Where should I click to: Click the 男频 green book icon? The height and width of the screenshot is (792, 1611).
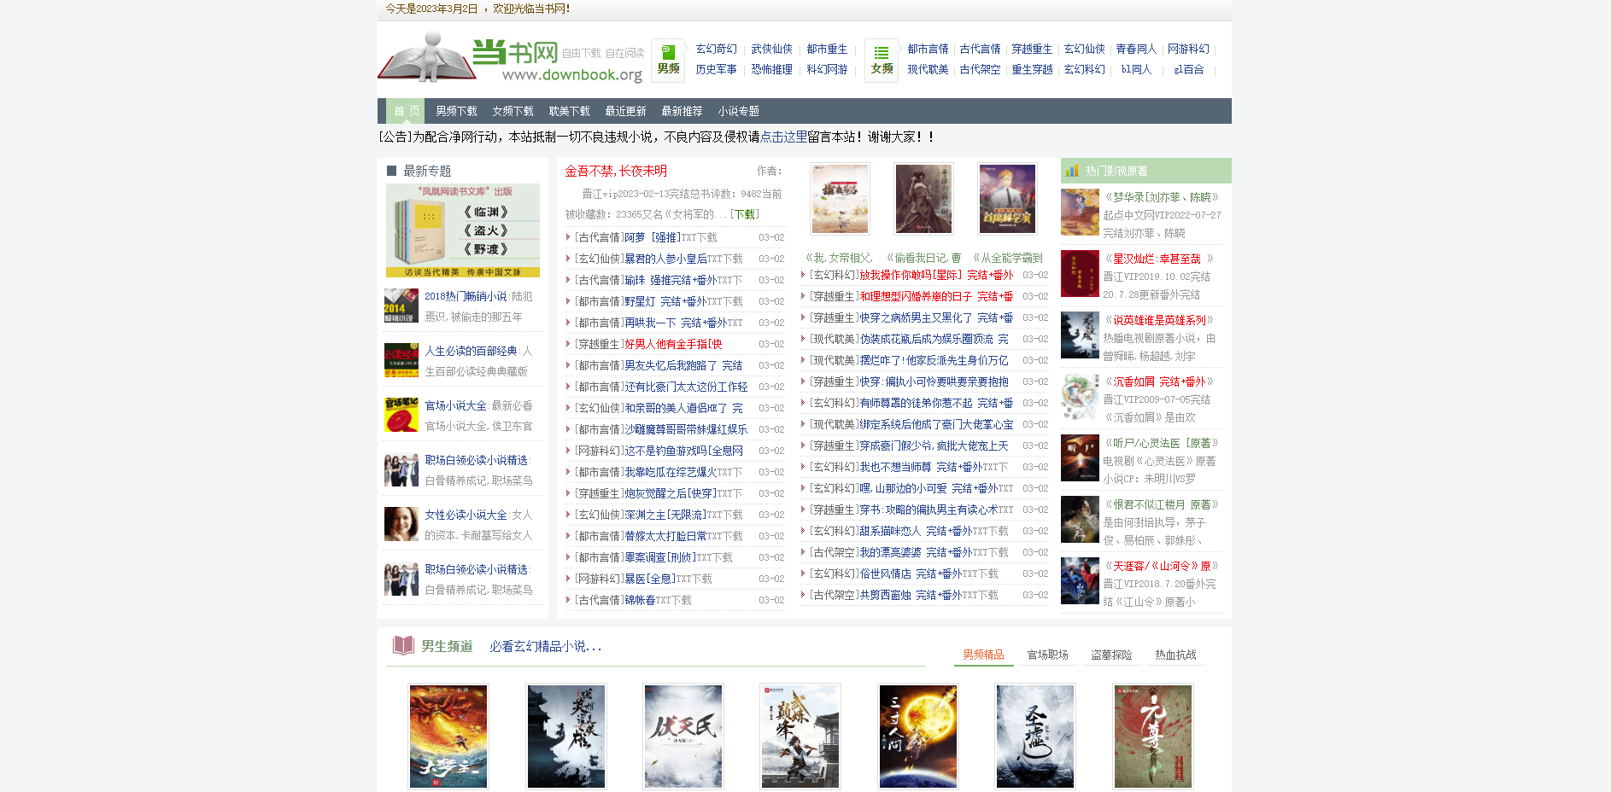pyautogui.click(x=668, y=52)
